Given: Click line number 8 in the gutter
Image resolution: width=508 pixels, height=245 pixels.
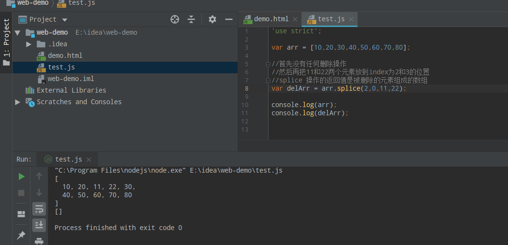Looking at the screenshot, I should pos(247,89).
